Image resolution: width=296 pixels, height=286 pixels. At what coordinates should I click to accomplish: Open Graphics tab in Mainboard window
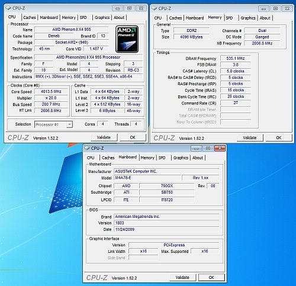[181, 158]
